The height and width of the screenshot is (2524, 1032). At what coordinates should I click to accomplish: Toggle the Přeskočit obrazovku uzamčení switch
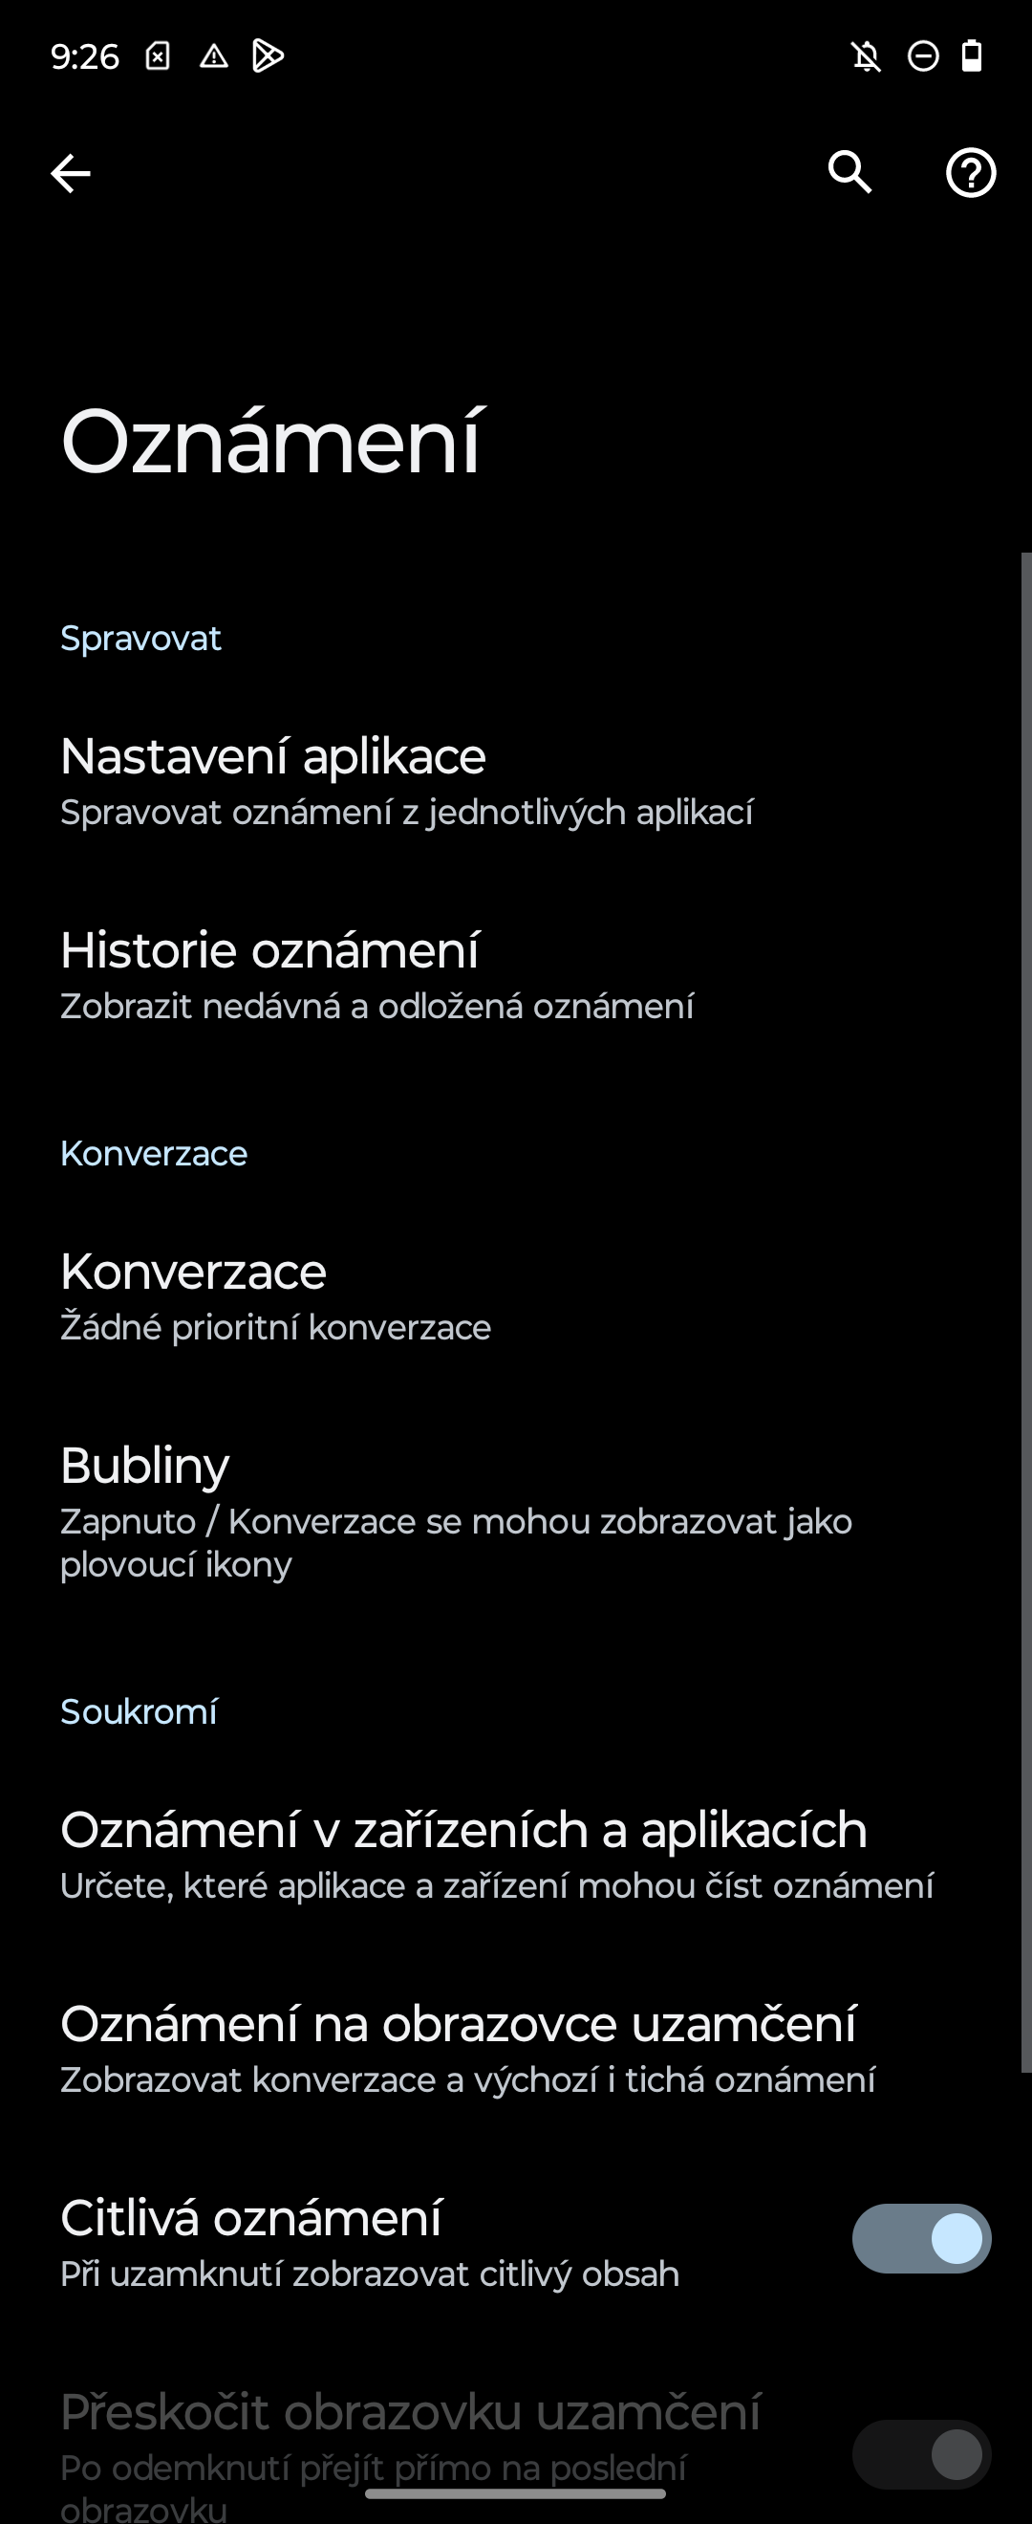921,2455
